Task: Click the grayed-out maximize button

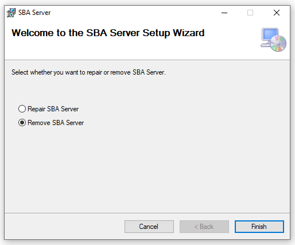Action: click(250, 13)
